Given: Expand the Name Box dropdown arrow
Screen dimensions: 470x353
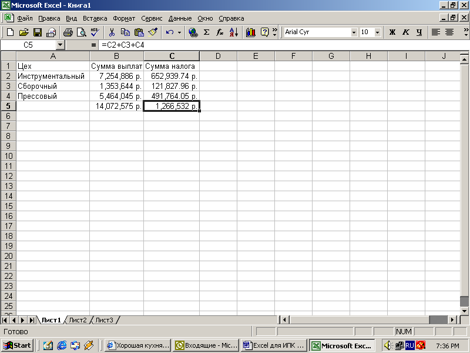Looking at the screenshot, I should (x=61, y=45).
